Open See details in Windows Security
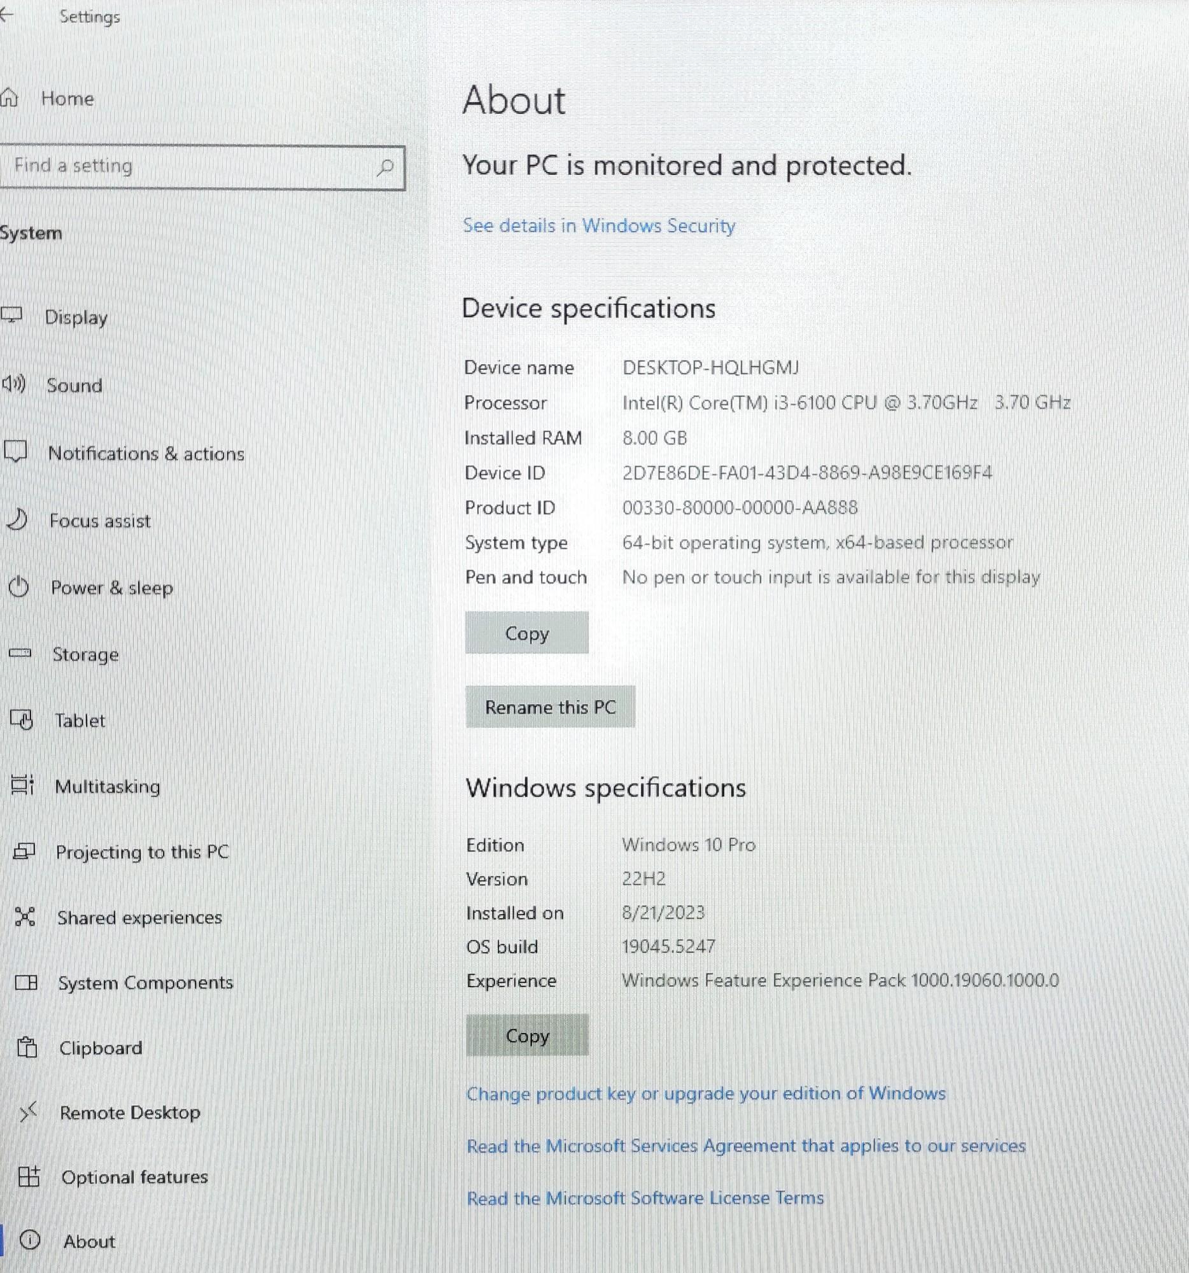This screenshot has height=1273, width=1189. (x=599, y=226)
